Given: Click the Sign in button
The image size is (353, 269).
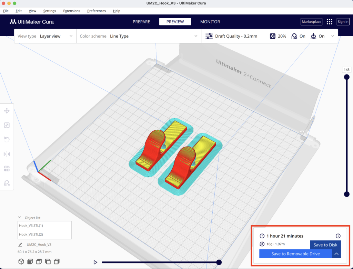Looking at the screenshot, I should coord(343,22).
